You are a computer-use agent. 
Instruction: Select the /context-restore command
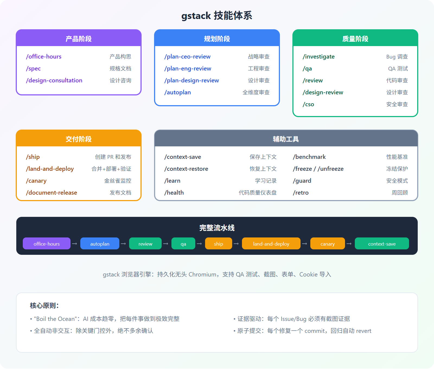pyautogui.click(x=186, y=169)
